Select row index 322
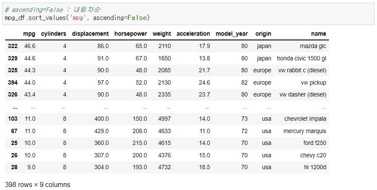Image resolution: width=377 pixels, height=190 pixels. pos(12,46)
